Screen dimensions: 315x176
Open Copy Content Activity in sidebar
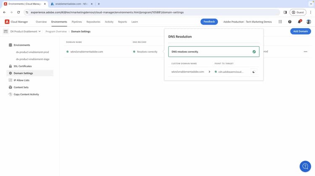pos(26,94)
